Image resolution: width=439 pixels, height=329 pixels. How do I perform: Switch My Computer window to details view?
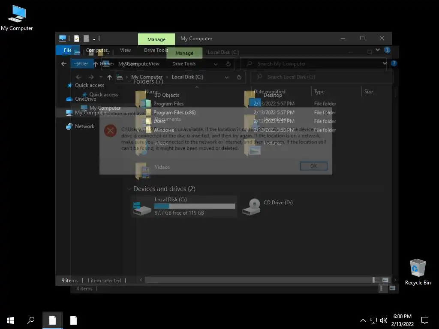pyautogui.click(x=376, y=280)
